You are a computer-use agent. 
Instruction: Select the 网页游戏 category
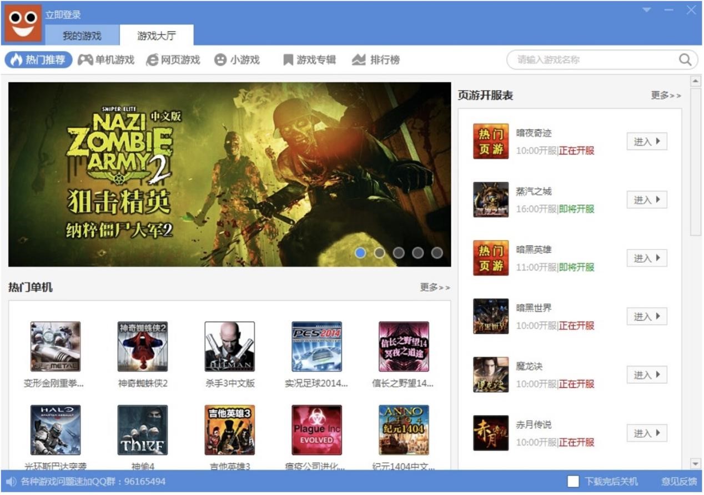173,59
